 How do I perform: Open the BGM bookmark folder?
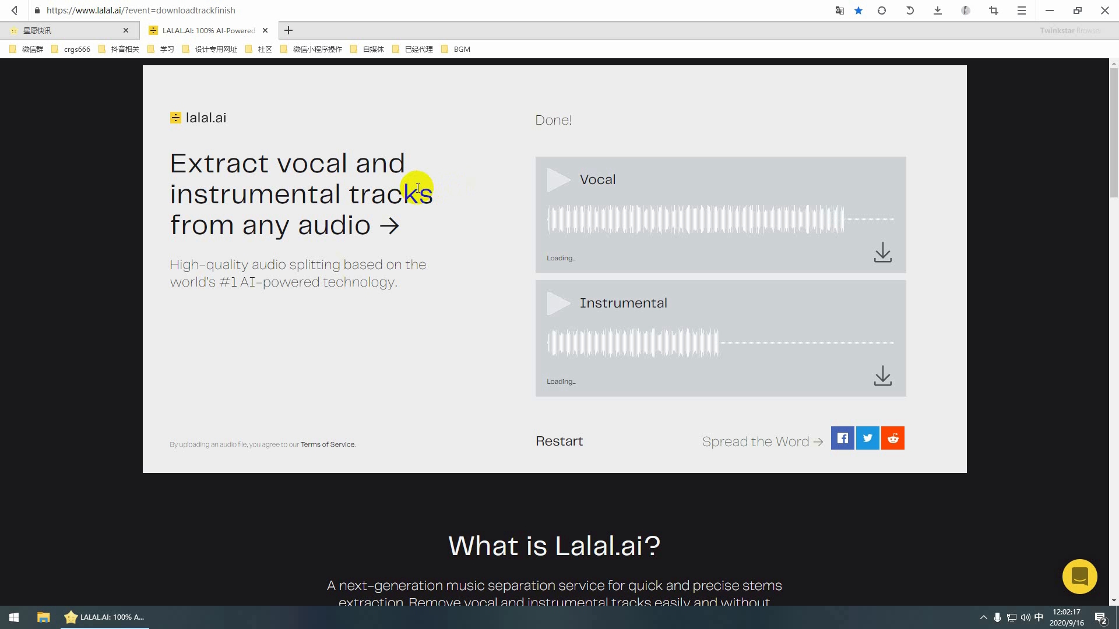(456, 50)
